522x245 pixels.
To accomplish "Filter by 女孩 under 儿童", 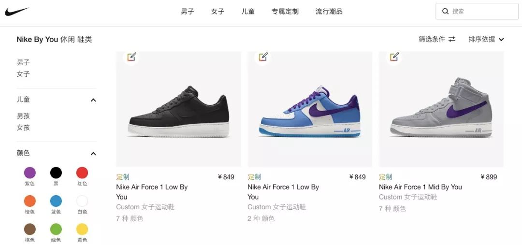I will click(23, 128).
